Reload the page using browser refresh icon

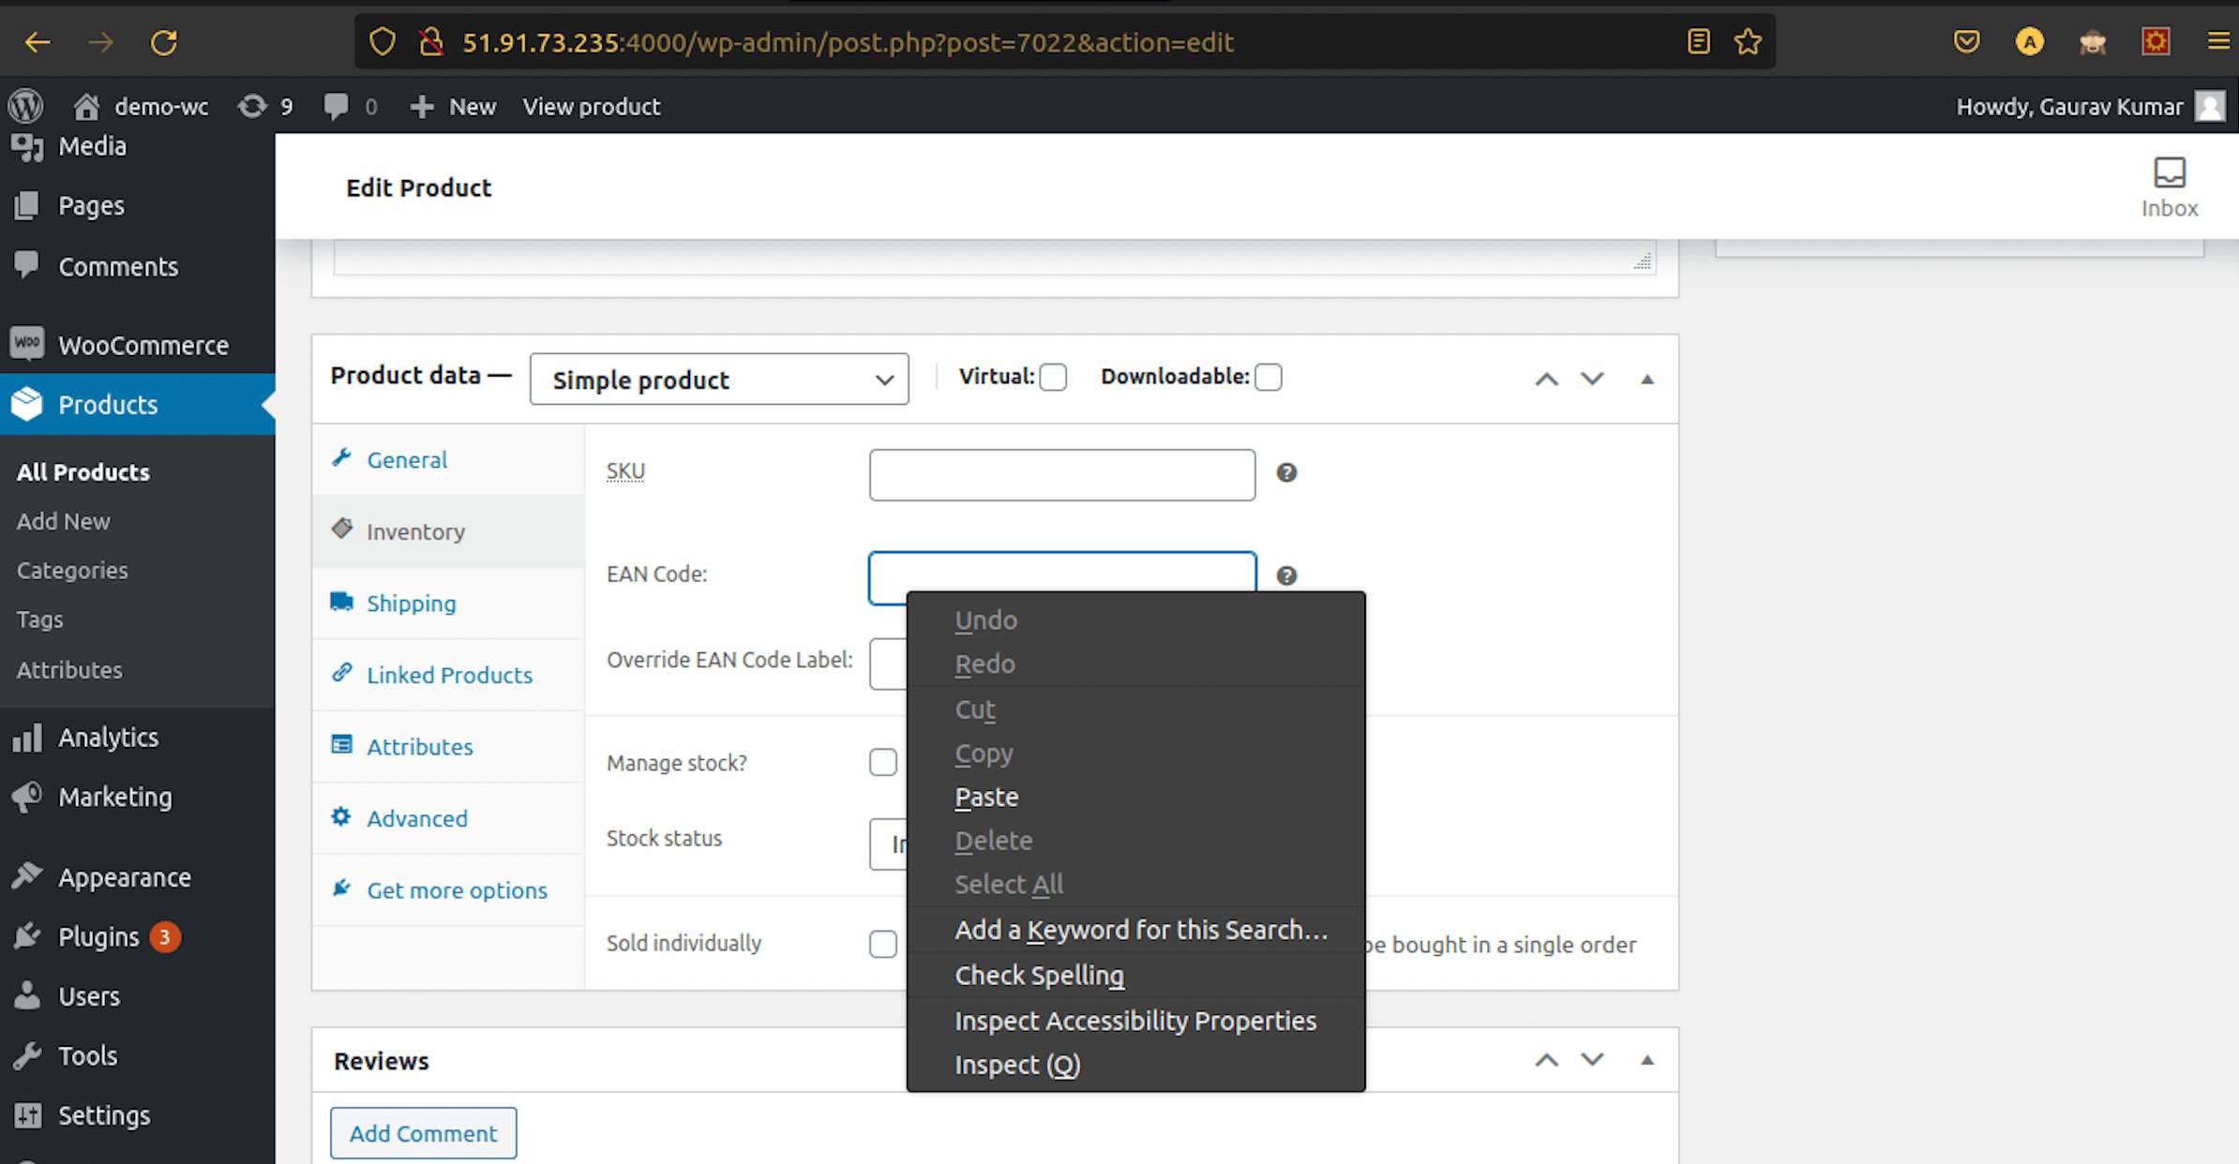164,42
